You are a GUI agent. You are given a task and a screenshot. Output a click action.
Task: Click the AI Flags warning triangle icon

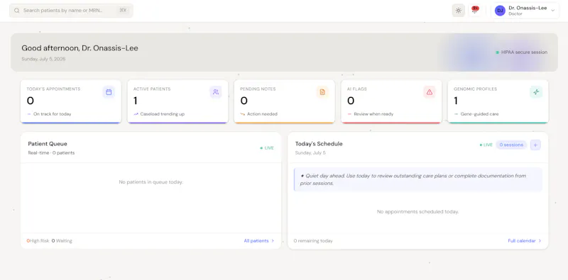pos(430,92)
